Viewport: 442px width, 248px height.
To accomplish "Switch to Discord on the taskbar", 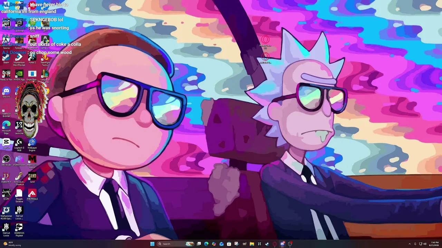I will 282,244.
